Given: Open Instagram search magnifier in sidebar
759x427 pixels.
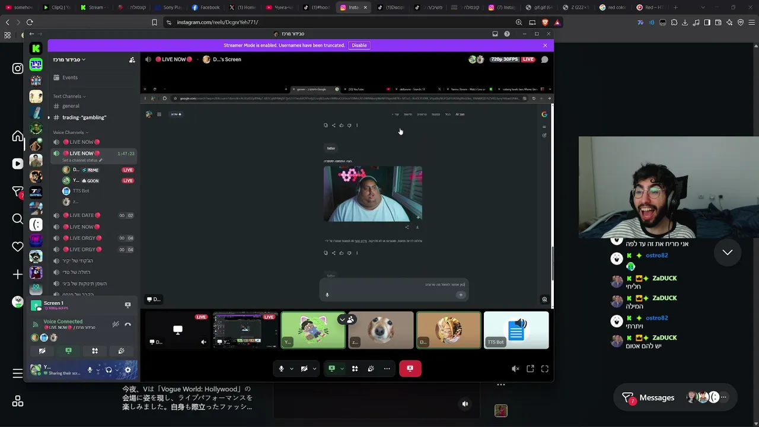Looking at the screenshot, I should [18, 219].
